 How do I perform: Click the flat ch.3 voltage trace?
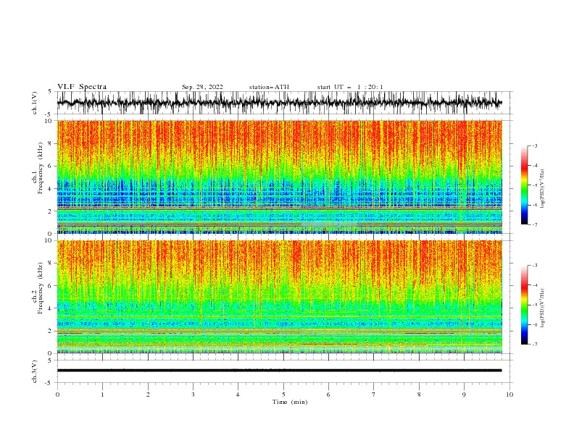click(279, 371)
